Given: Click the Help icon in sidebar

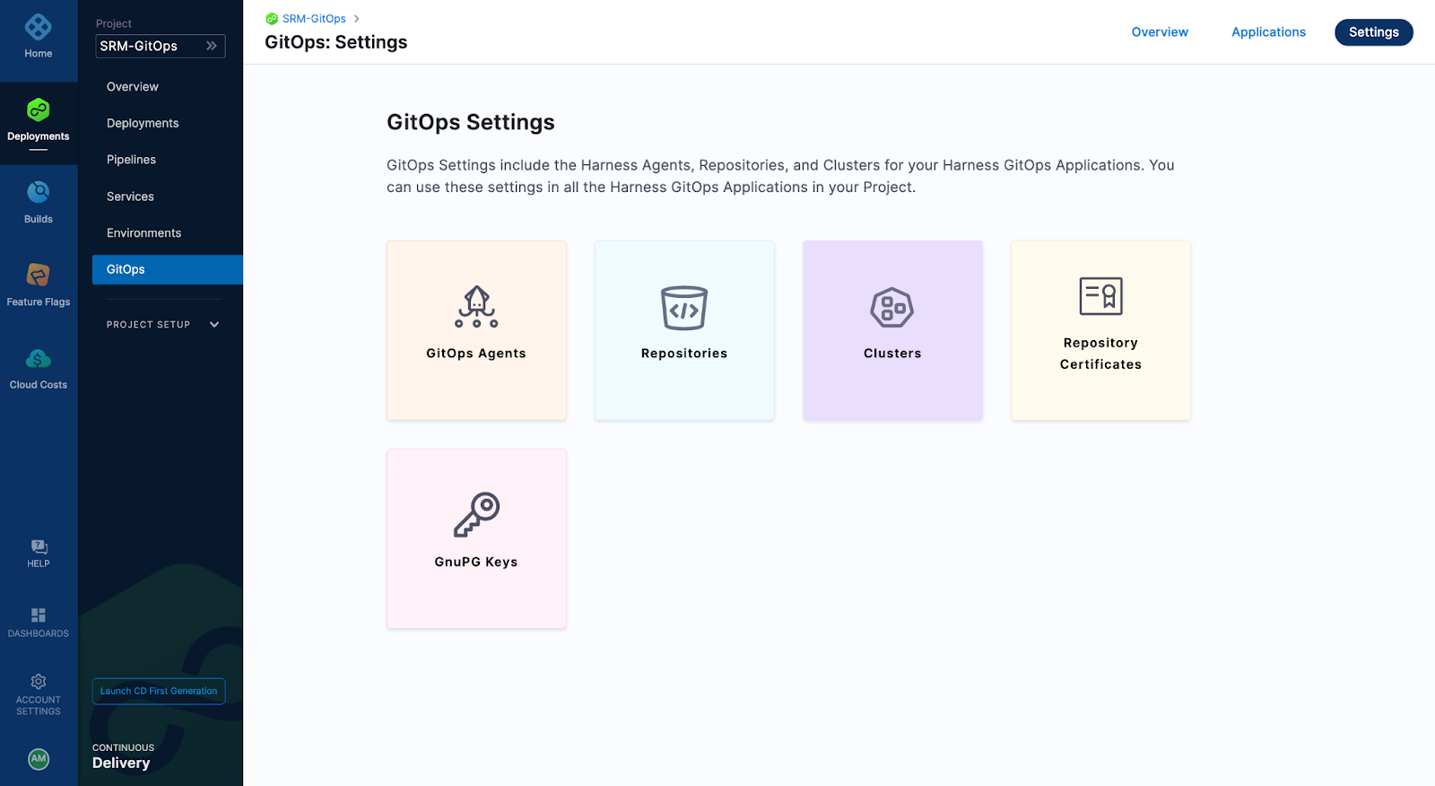Looking at the screenshot, I should tap(39, 547).
